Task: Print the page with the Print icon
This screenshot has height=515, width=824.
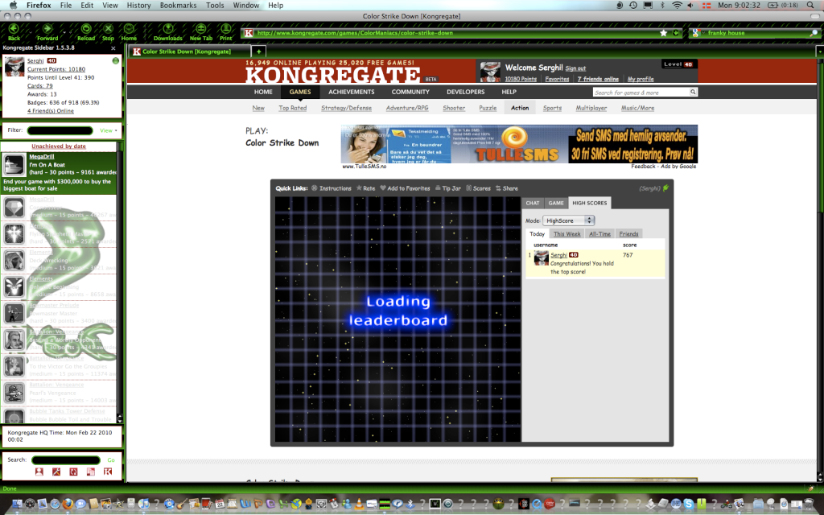Action: [226, 29]
